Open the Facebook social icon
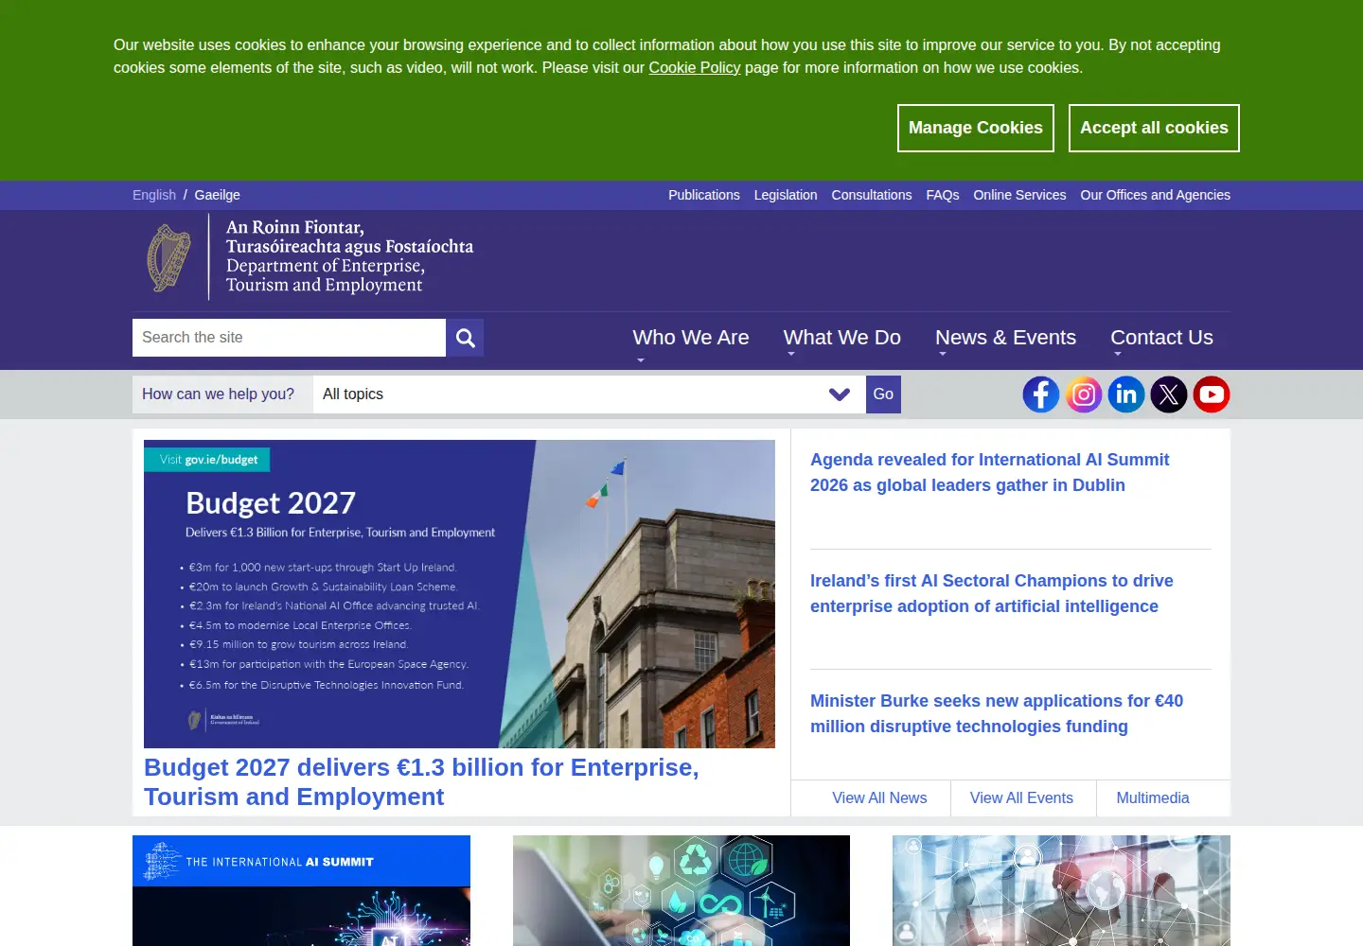Viewport: 1363px width, 946px height. point(1041,394)
